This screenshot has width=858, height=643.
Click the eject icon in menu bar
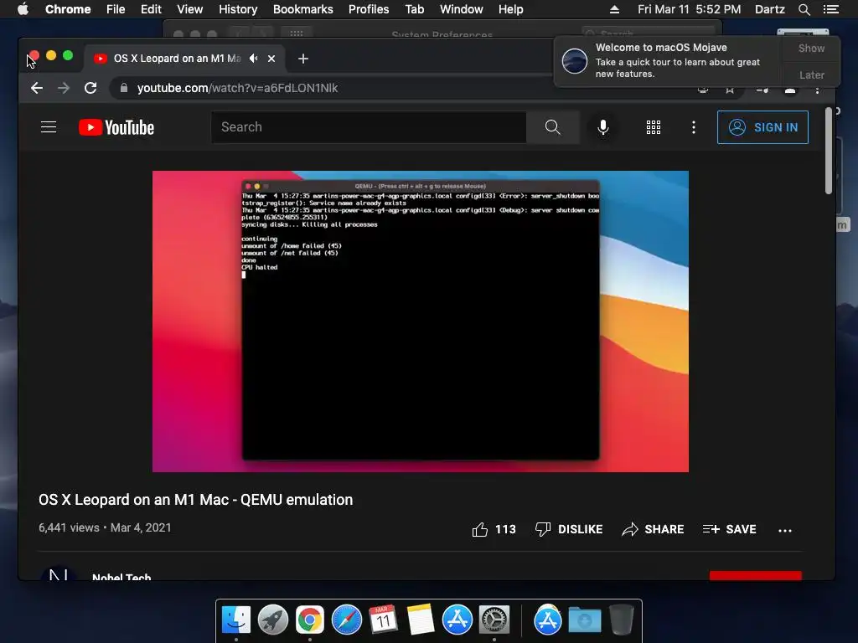click(x=614, y=9)
